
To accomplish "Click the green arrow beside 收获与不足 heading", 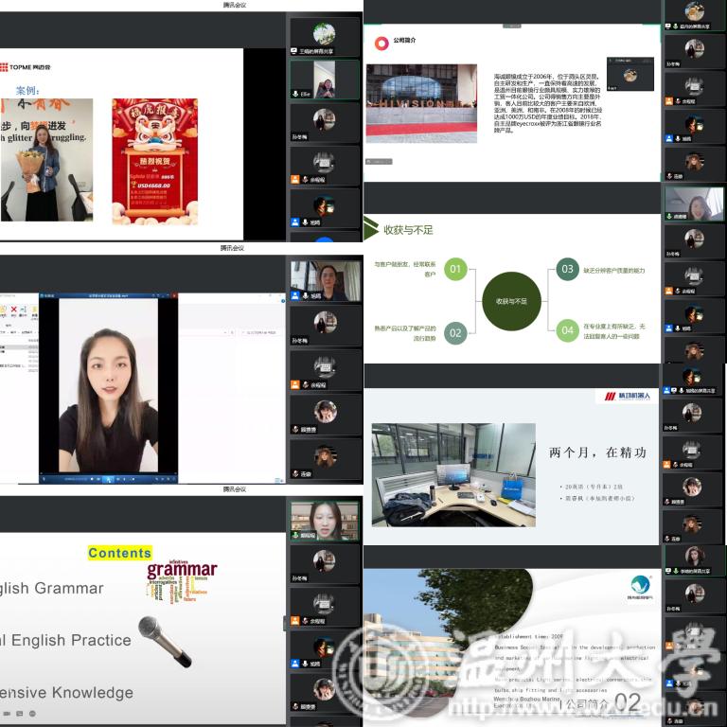I will coord(371,228).
